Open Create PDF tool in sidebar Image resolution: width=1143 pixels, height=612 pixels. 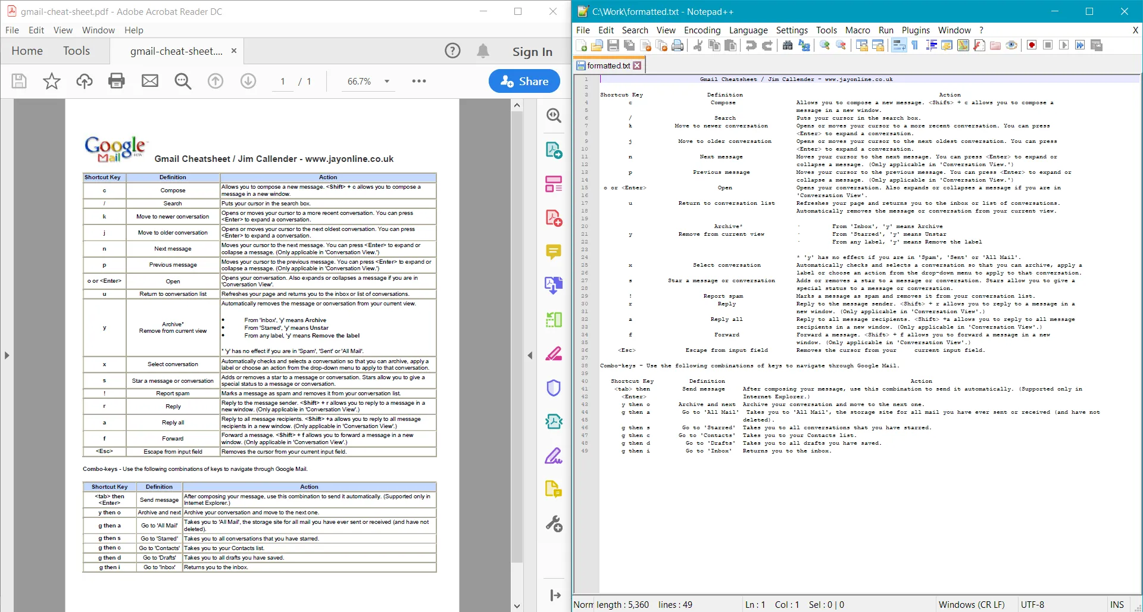(x=554, y=218)
